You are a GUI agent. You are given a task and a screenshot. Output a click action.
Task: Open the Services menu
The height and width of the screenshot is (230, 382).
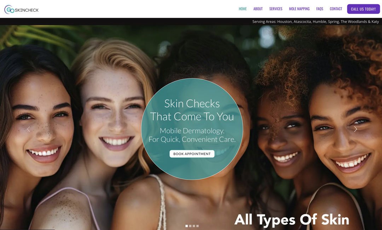(x=276, y=9)
